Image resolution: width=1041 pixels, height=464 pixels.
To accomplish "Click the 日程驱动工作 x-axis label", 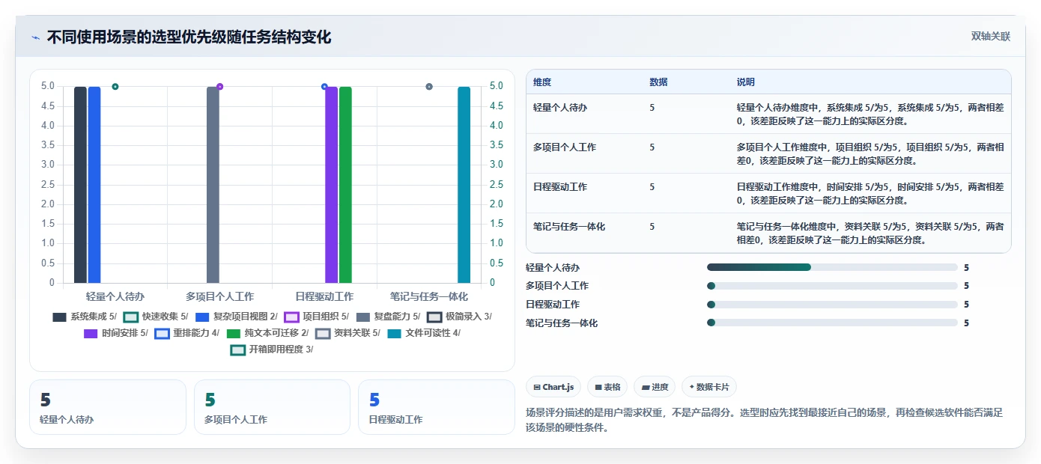I will click(324, 297).
